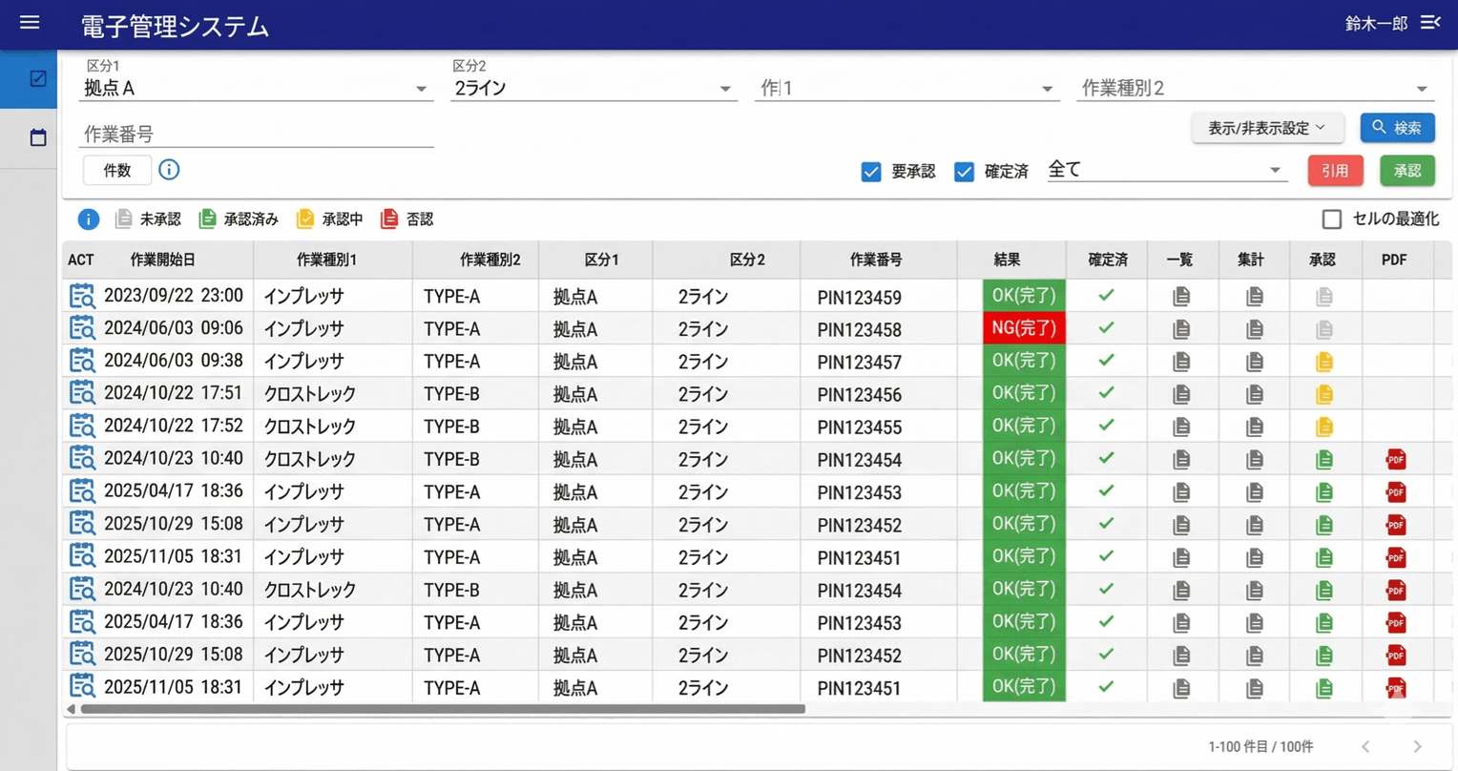This screenshot has width=1458, height=771.
Task: Expand the 表示/非表示設定 dropdown
Action: [x=1266, y=128]
